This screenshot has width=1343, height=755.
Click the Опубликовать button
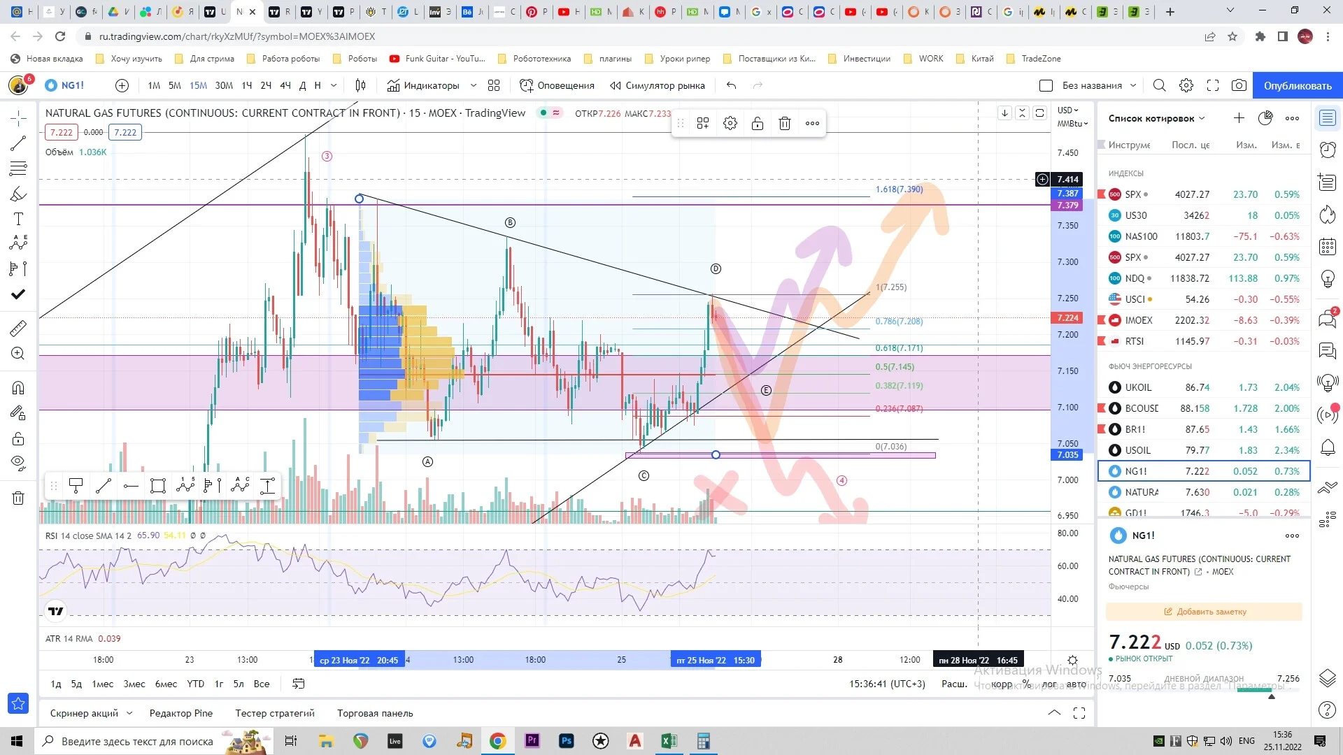tap(1298, 85)
